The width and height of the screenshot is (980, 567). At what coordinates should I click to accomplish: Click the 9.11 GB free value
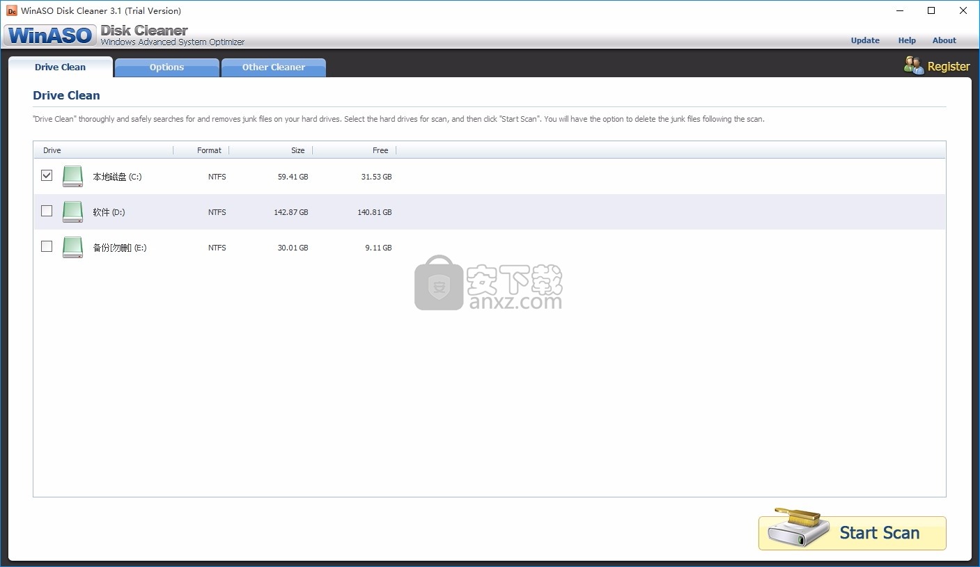click(378, 248)
